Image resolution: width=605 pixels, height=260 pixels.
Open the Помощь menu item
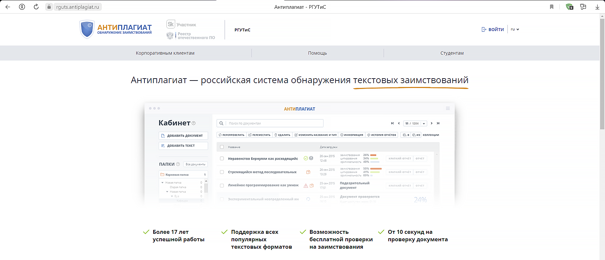point(317,53)
